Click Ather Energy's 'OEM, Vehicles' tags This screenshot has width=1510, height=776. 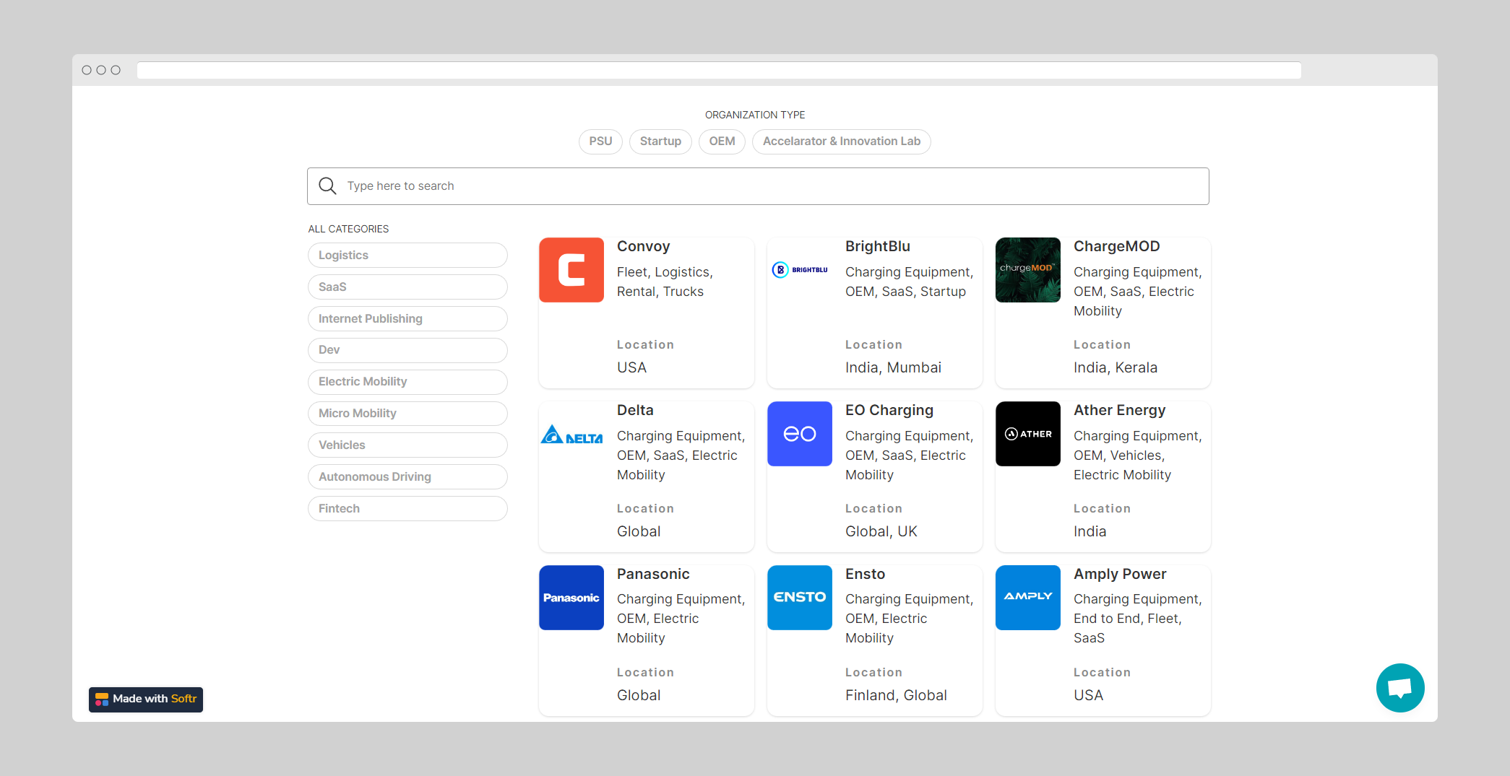tap(1118, 455)
